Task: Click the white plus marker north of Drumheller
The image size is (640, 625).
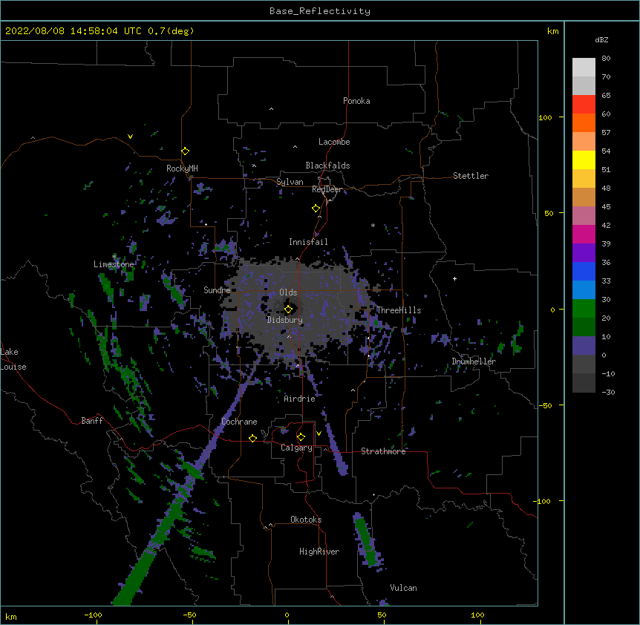Action: [x=454, y=278]
